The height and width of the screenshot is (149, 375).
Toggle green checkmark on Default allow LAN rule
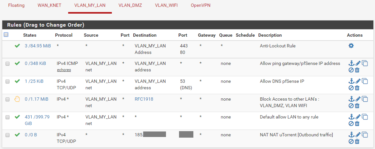(17, 117)
